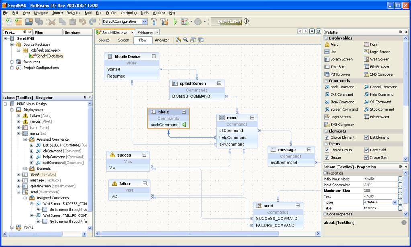The height and width of the screenshot is (247, 411).
Task: Toggle the Date Field checkbox
Action: [x=366, y=150]
